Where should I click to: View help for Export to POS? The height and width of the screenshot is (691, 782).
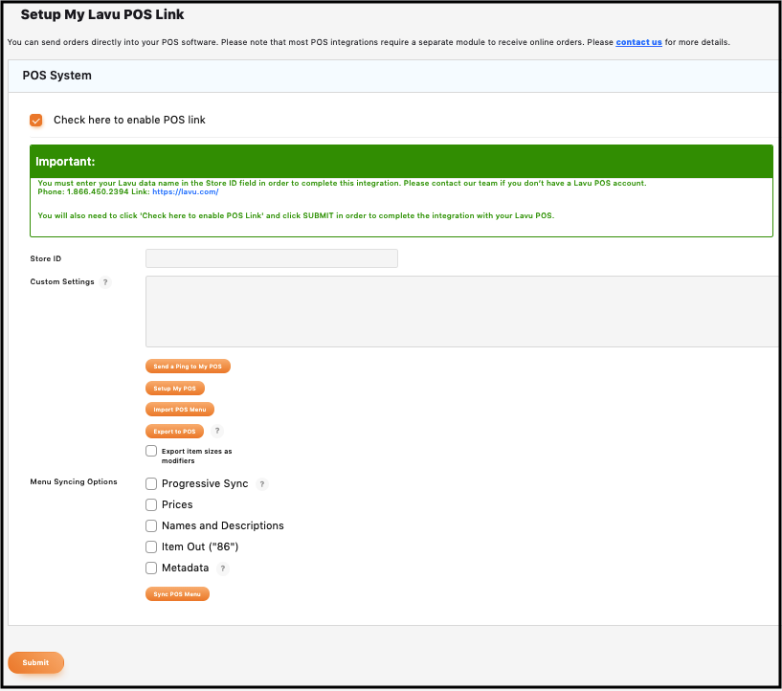(x=217, y=431)
